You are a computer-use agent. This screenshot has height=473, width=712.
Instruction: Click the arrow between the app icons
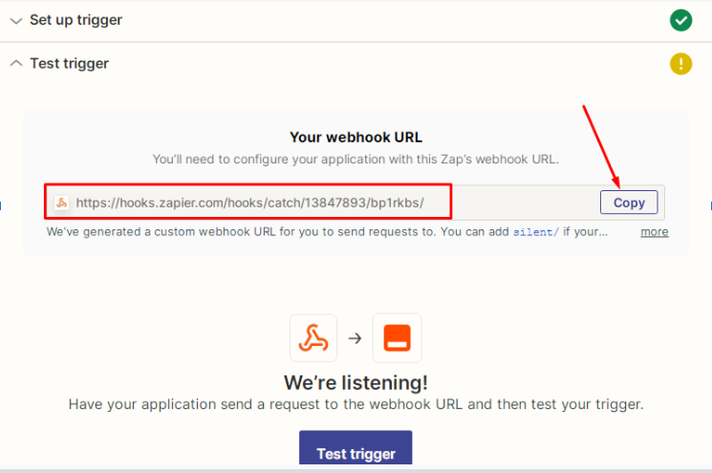tap(355, 338)
